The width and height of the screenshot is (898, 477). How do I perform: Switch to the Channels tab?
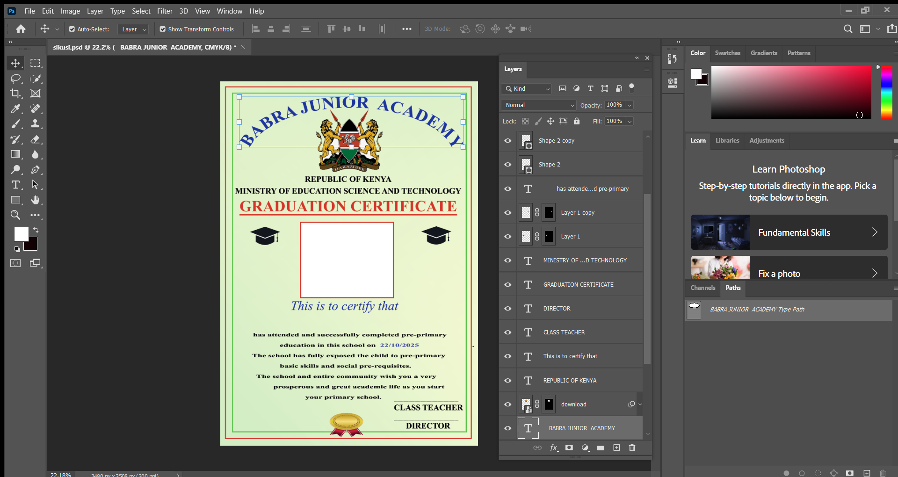[x=702, y=288]
